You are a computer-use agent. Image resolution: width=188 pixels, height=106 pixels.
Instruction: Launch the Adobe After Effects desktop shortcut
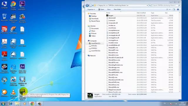click(x=22, y=69)
